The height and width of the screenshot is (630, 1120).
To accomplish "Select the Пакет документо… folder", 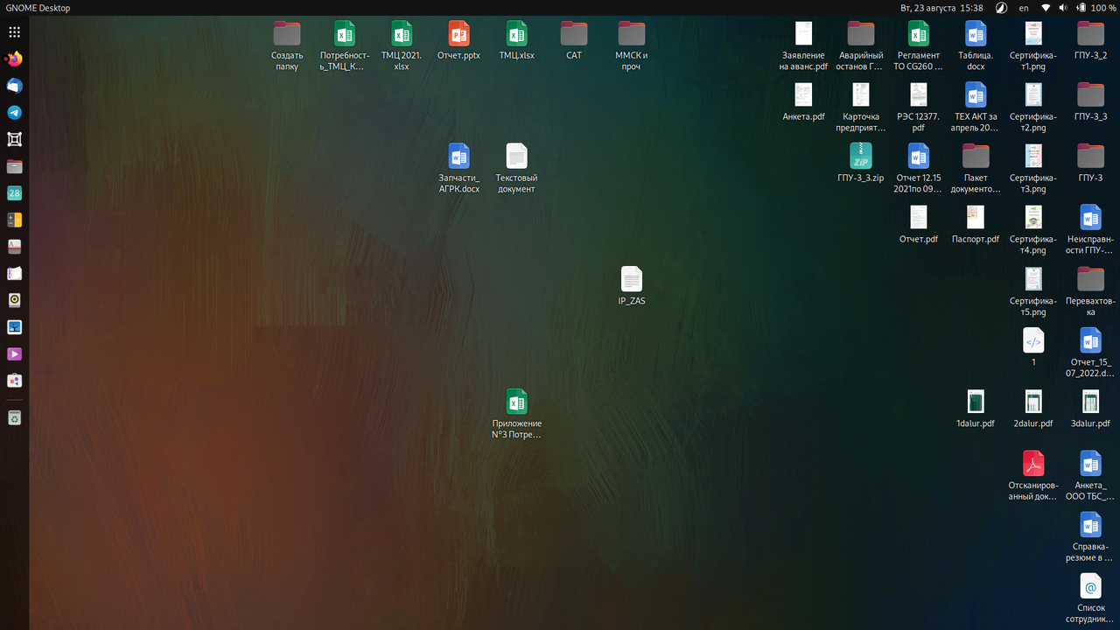I will [x=976, y=169].
